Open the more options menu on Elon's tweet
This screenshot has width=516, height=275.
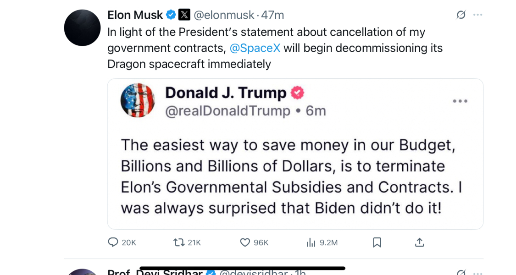pos(477,14)
